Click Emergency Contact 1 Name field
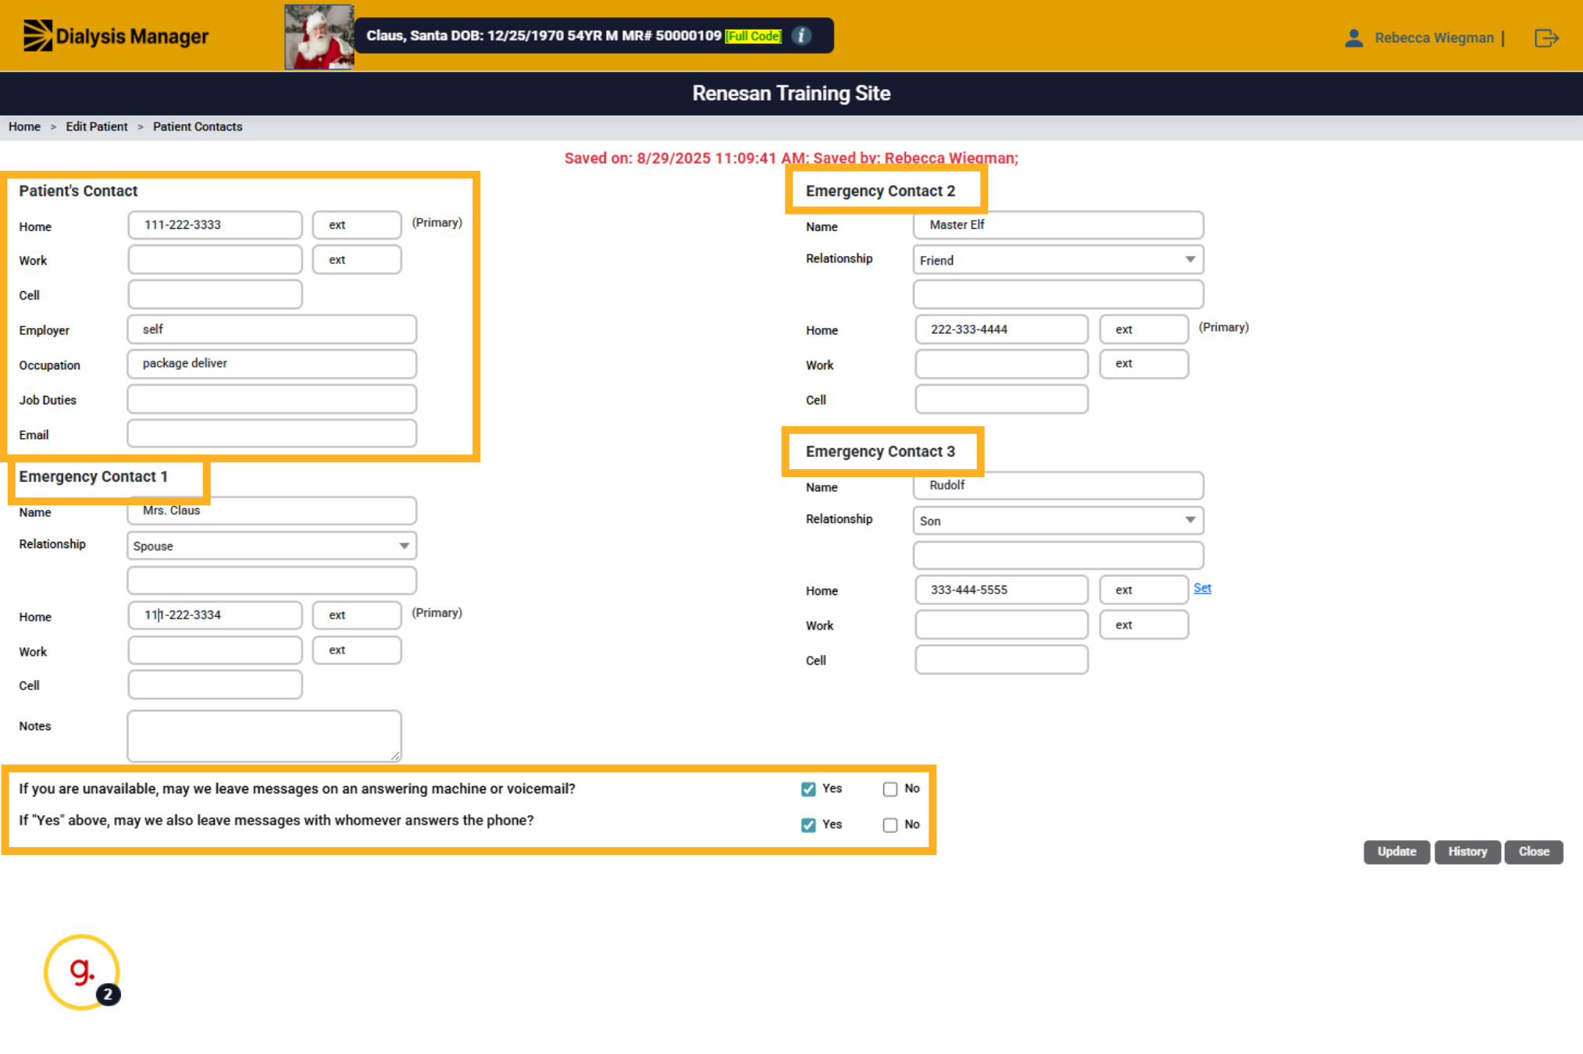 pyautogui.click(x=272, y=511)
